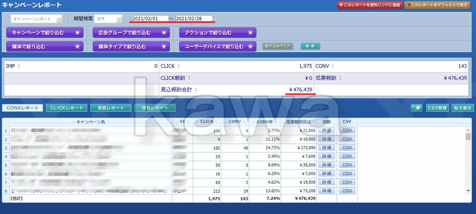476x214 pixels.
Task: Download CSV for row 3
Action: coord(347,148)
